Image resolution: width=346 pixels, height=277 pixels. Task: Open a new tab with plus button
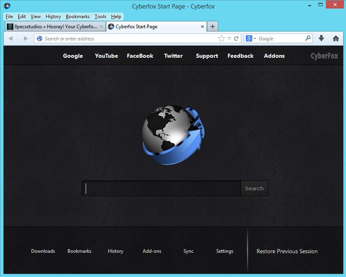[x=213, y=27]
